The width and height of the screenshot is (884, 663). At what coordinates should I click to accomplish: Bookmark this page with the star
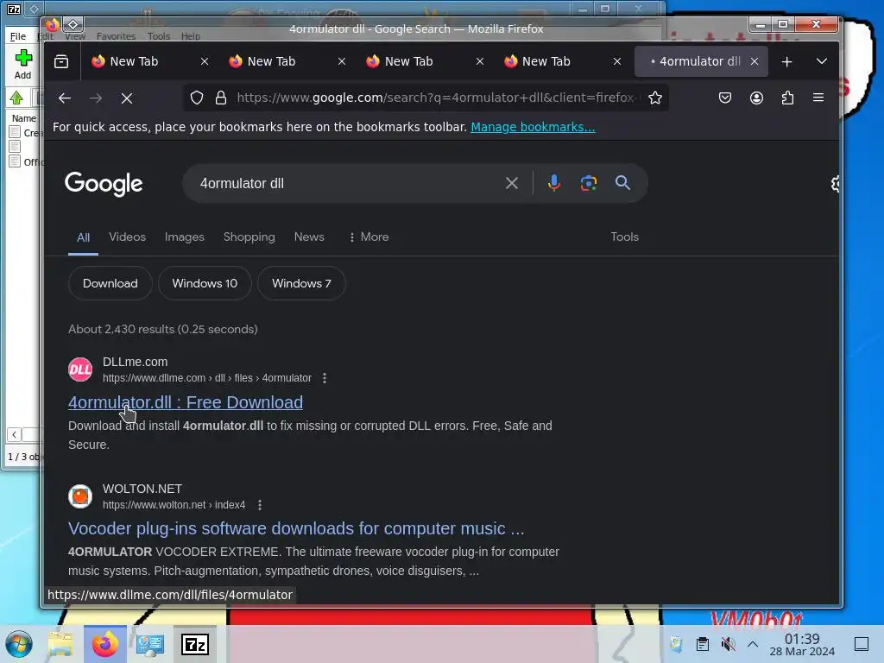(x=654, y=98)
